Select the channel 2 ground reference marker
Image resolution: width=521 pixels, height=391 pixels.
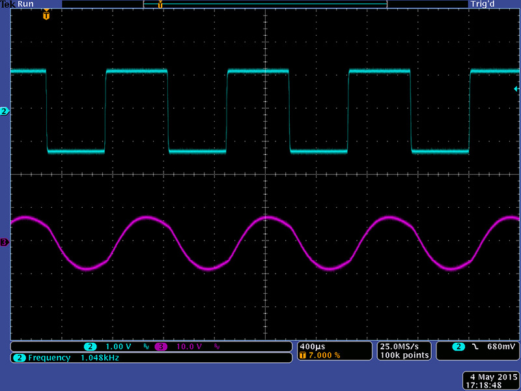tap(5, 111)
